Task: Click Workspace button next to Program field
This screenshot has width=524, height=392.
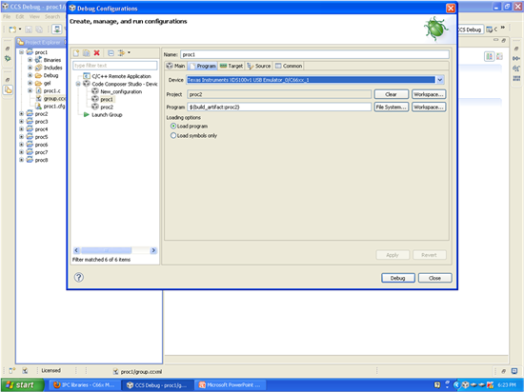Action: point(429,108)
